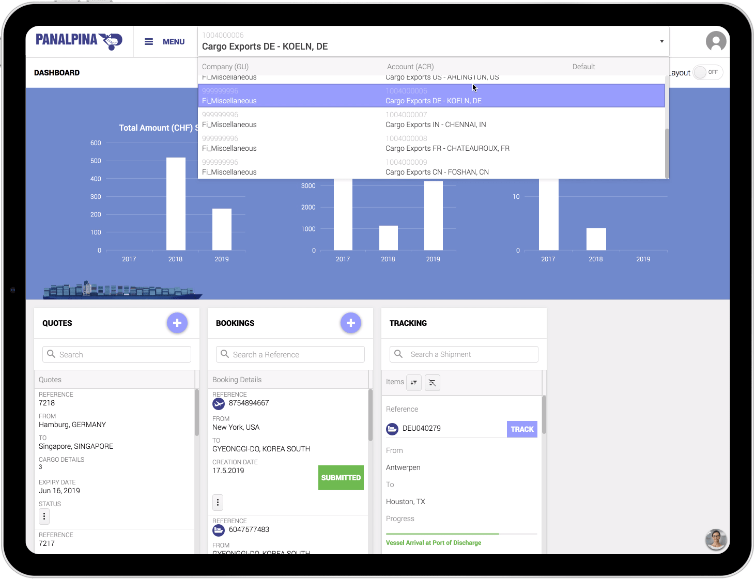
Task: Click the Tracking items sort icon
Action: (414, 383)
